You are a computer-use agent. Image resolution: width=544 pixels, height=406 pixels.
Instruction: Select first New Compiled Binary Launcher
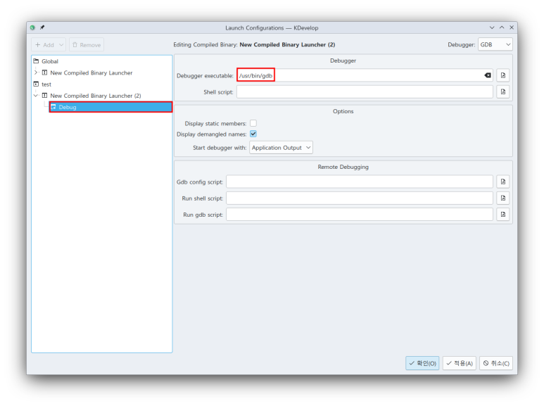(x=91, y=72)
